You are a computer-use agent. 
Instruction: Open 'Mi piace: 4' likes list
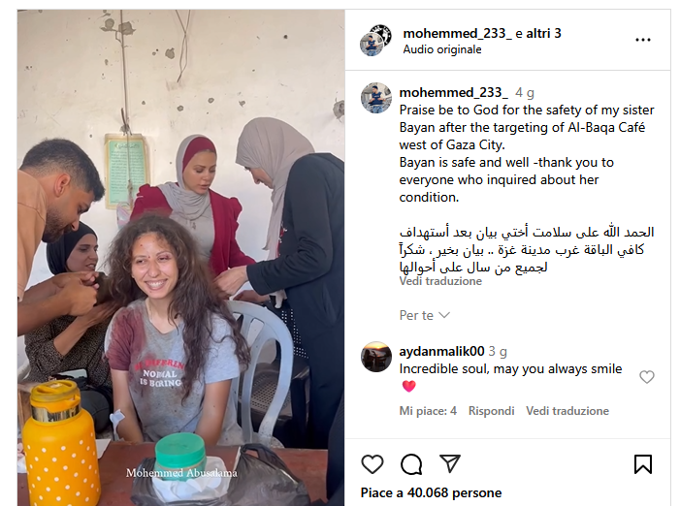tap(428, 411)
